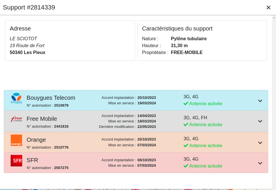
Task: Click the Bouygues Telecom logo icon
Action: 16,98
